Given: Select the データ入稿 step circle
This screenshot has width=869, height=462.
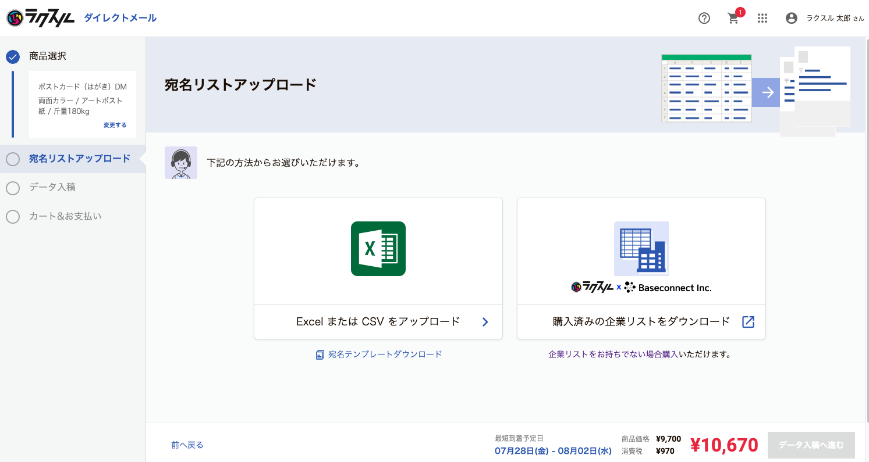Looking at the screenshot, I should tap(13, 188).
